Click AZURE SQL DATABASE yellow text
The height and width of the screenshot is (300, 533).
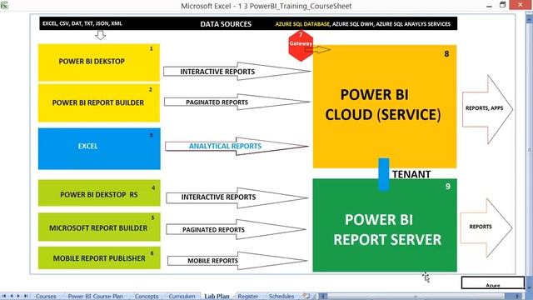point(302,24)
